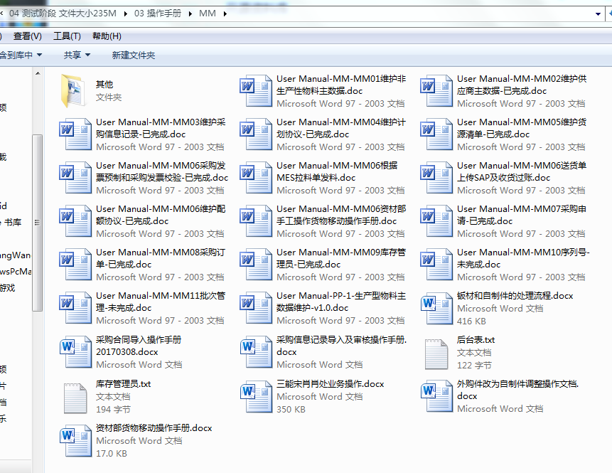Select the 钣材和自制件的处理流程.docx icon
The width and height of the screenshot is (612, 473).
tap(436, 308)
